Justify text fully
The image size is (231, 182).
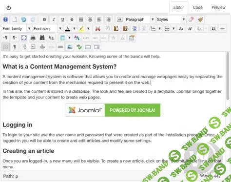point(81,20)
